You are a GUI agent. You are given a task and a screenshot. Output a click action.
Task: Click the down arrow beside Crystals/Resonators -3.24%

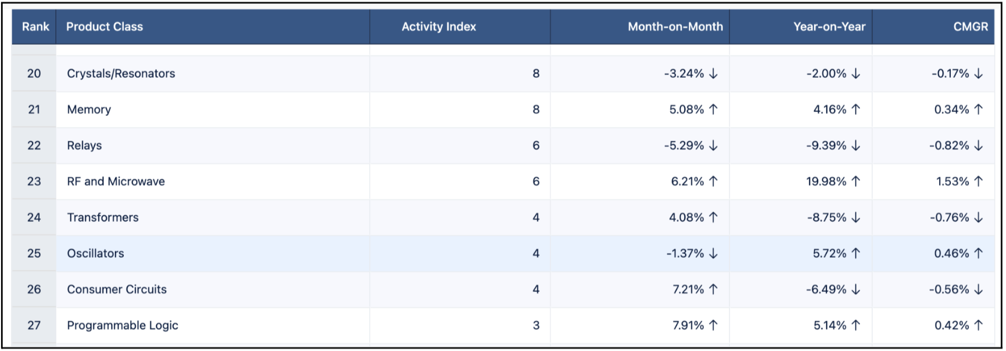click(713, 74)
